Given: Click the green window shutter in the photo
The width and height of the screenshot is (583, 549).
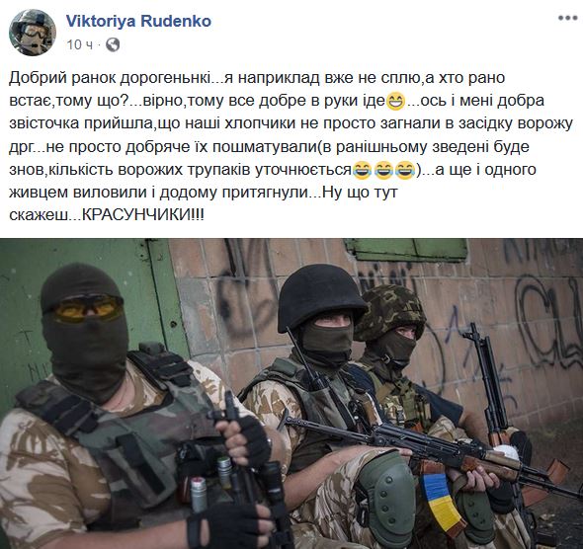Looking at the screenshot, I should (x=407, y=249).
